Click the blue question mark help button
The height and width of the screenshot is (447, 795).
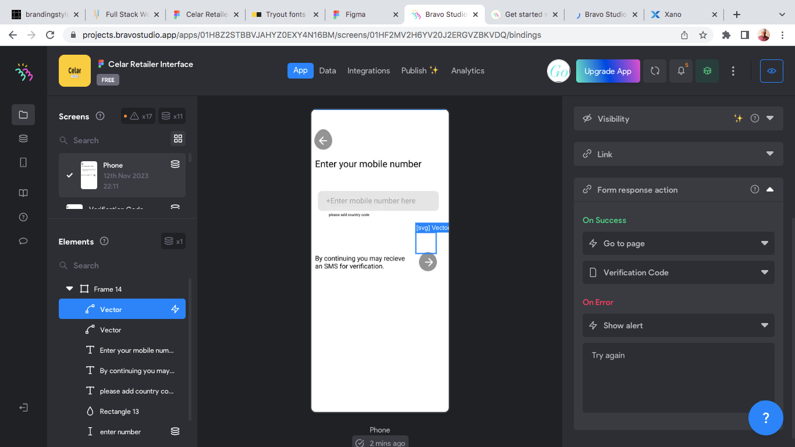766,418
